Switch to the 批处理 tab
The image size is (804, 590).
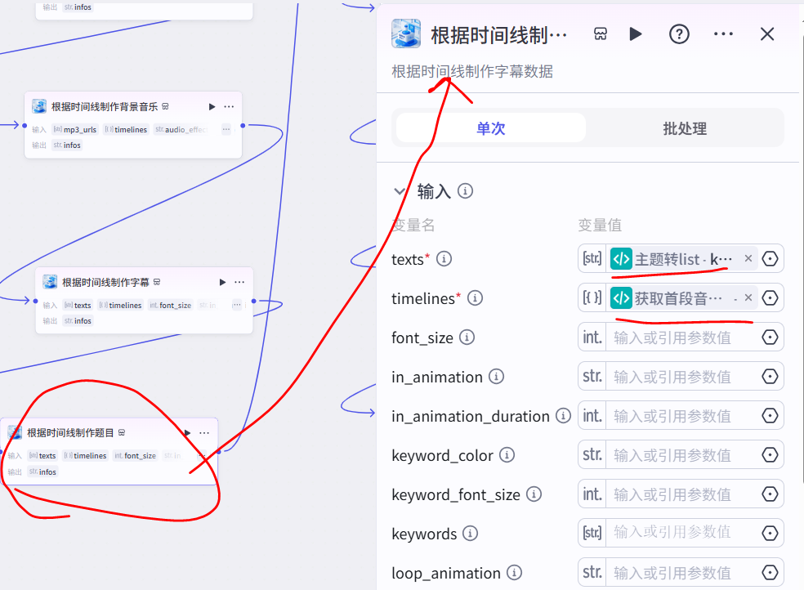tap(685, 127)
